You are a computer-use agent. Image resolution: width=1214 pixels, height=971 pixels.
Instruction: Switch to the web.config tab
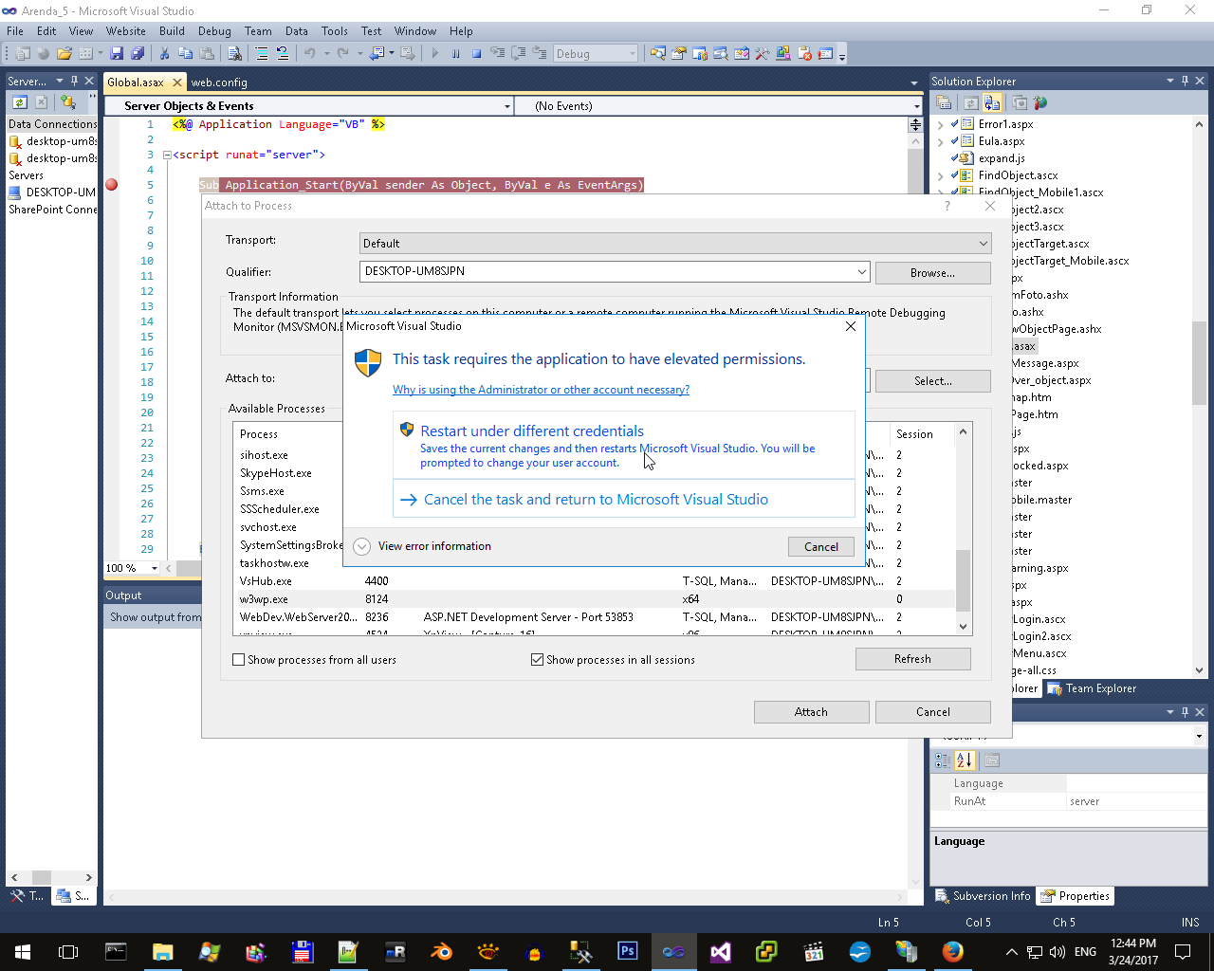219,82
